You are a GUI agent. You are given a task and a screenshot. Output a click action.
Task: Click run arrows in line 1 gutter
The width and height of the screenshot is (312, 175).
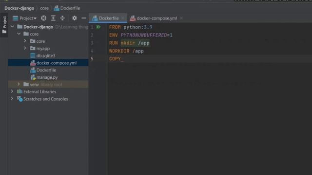(98, 27)
